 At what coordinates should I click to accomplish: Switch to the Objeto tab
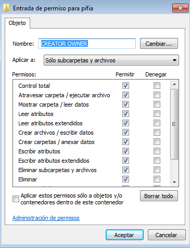pyautogui.click(x=17, y=23)
